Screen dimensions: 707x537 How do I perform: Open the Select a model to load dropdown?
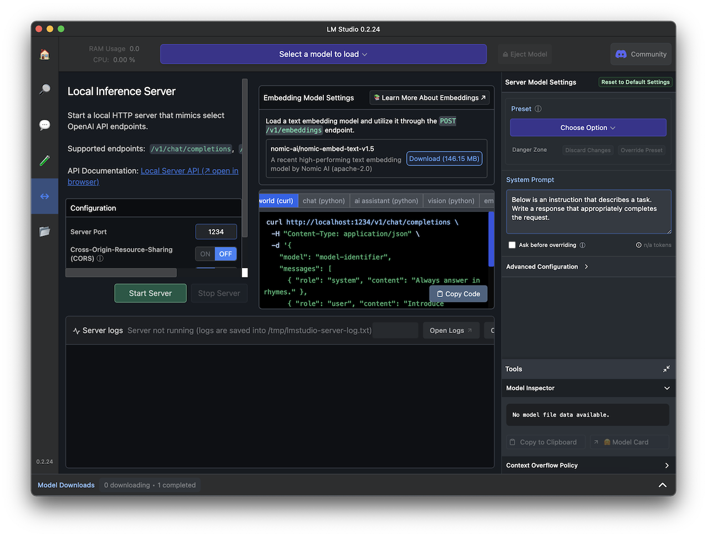(323, 54)
